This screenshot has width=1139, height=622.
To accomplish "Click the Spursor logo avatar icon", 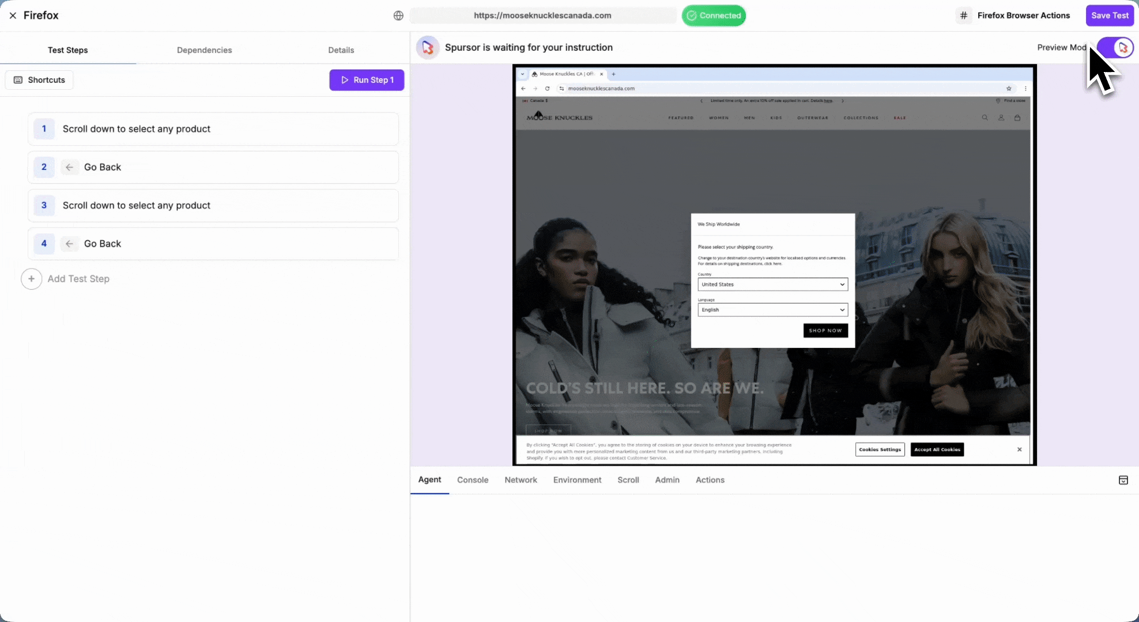I will (428, 48).
